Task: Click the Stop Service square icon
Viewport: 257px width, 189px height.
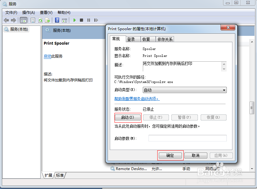Action: tap(81, 20)
